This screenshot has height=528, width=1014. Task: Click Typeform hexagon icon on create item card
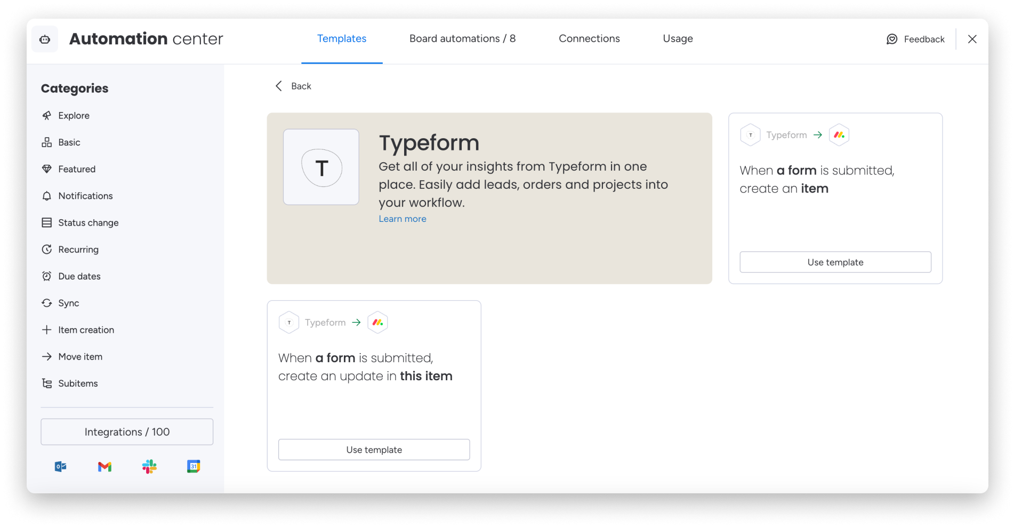click(751, 135)
